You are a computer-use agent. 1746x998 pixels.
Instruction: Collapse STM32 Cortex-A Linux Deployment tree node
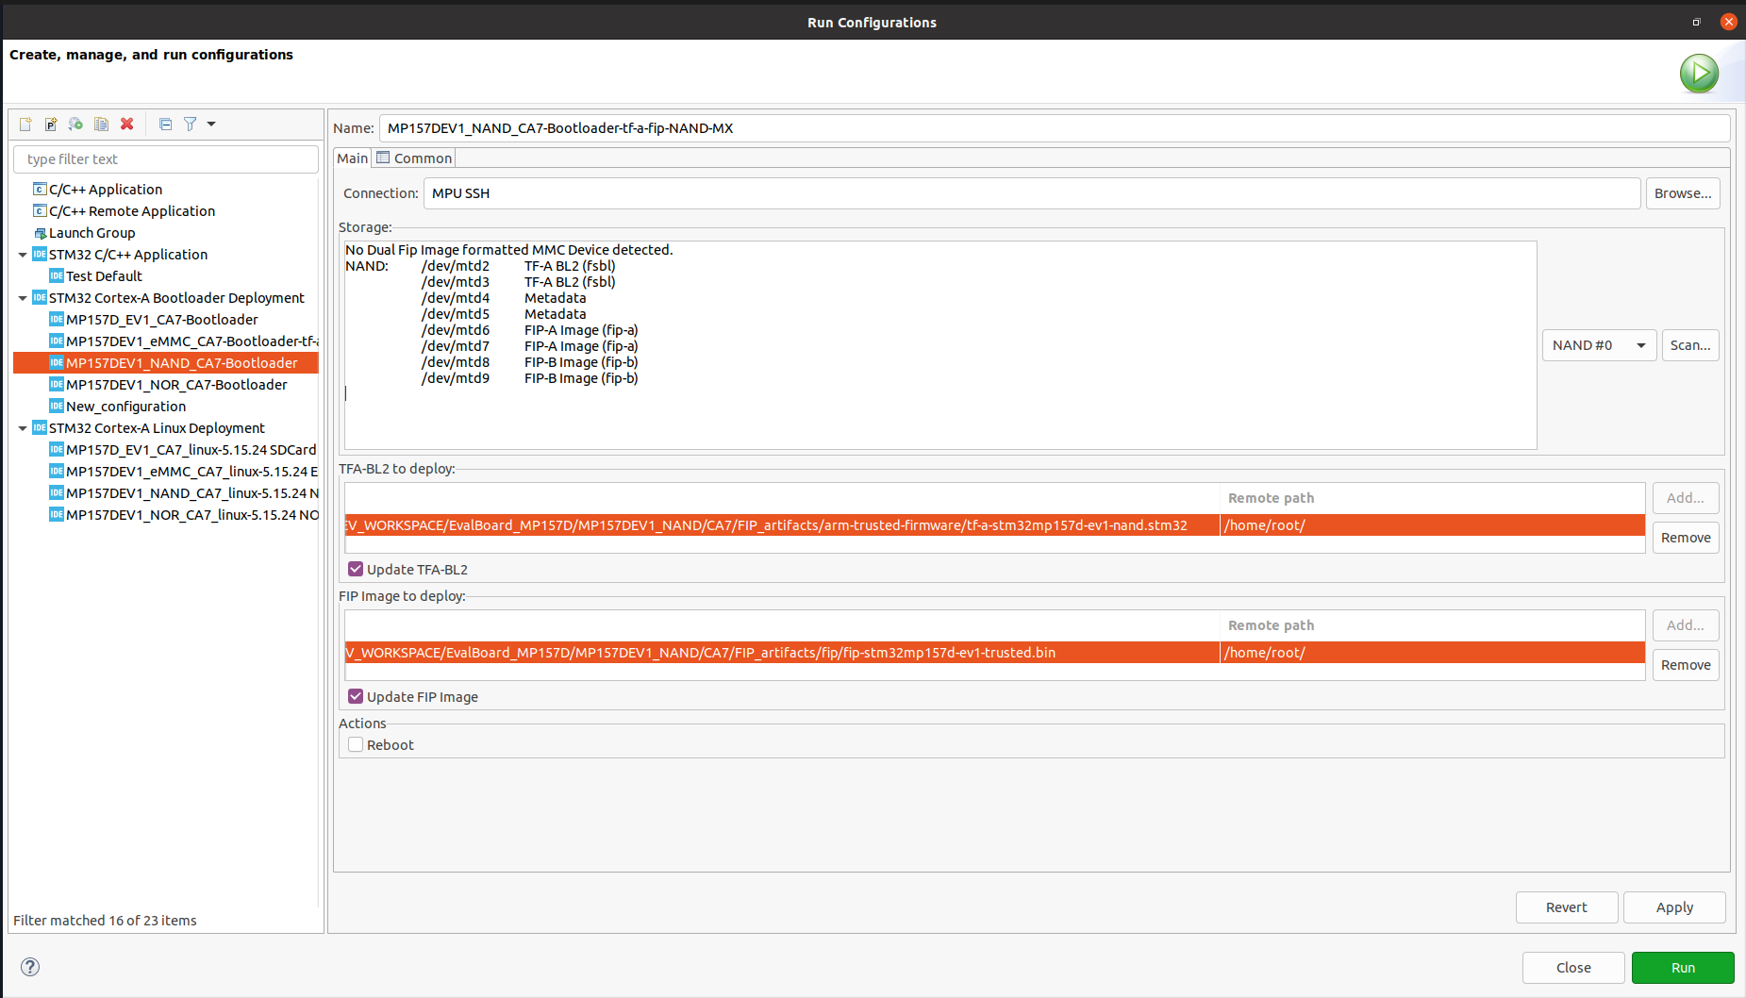click(23, 428)
